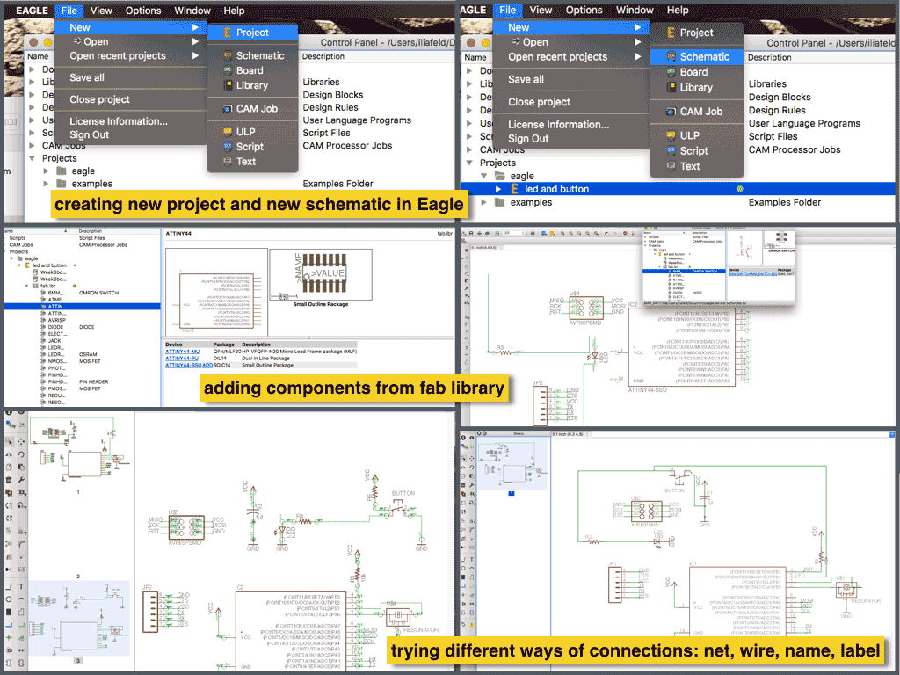Select sheet 1 thumbnail in bottom-left editor
Image resolution: width=900 pixels, height=675 pixels.
[78, 449]
